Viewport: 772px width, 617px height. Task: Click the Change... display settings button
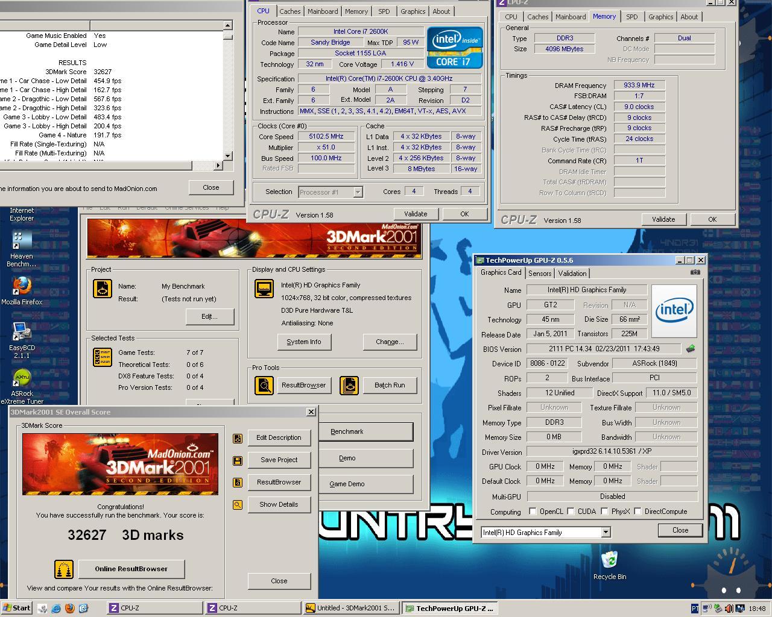click(x=390, y=342)
